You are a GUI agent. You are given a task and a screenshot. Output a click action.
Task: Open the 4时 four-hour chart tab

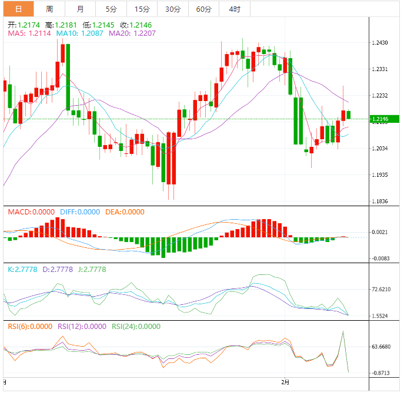point(234,9)
